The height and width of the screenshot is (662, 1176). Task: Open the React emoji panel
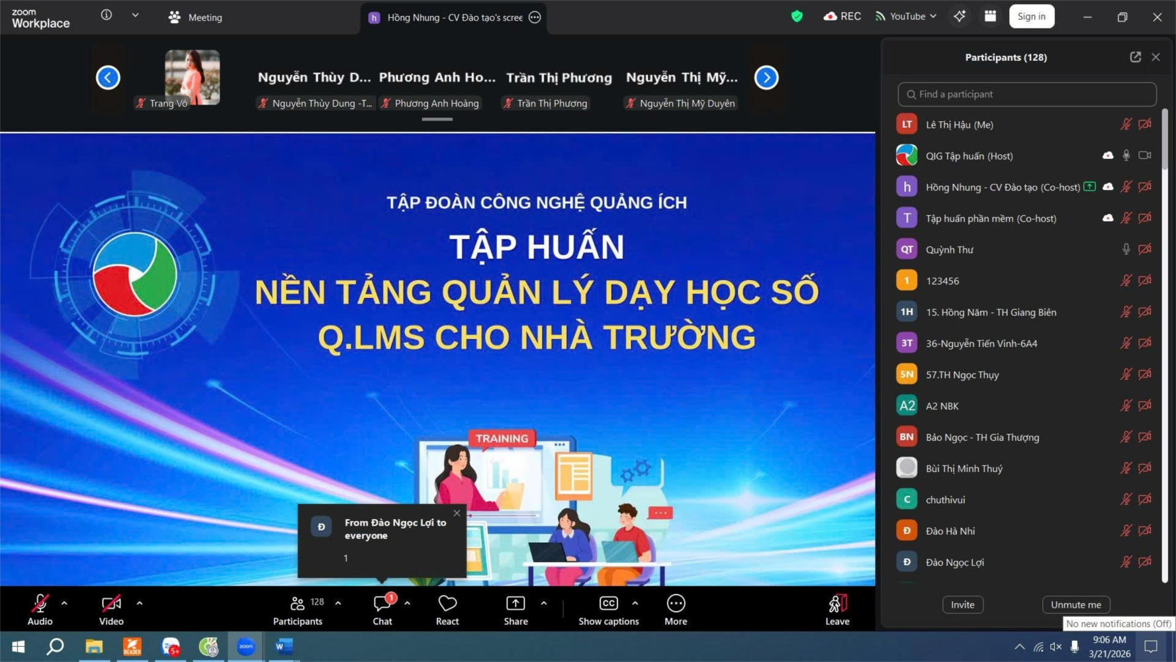[447, 609]
